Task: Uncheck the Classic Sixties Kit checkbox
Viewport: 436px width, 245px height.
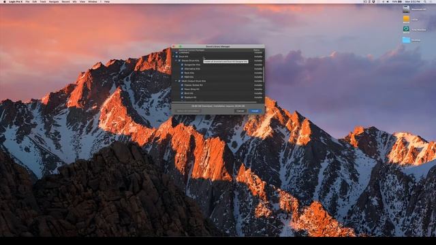Action: pos(182,85)
